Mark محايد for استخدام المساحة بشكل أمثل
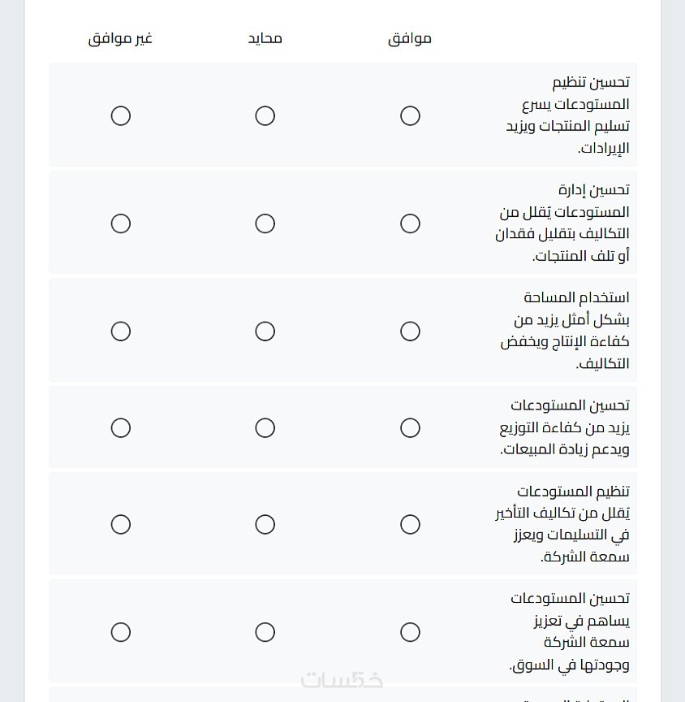685x702 pixels. pos(265,331)
